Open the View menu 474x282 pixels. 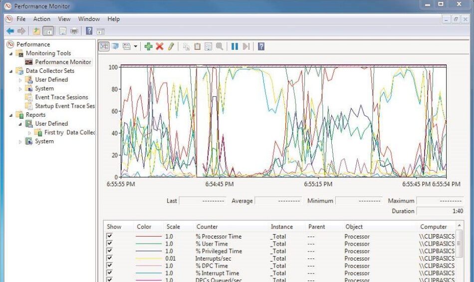pos(64,19)
